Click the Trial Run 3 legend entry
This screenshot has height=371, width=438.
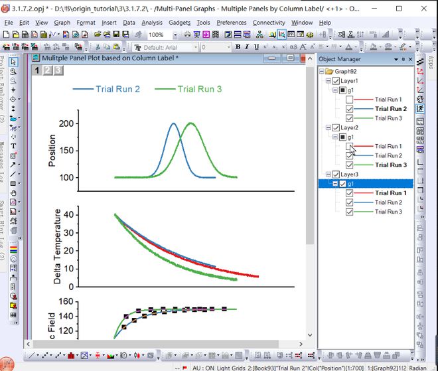tap(188, 89)
